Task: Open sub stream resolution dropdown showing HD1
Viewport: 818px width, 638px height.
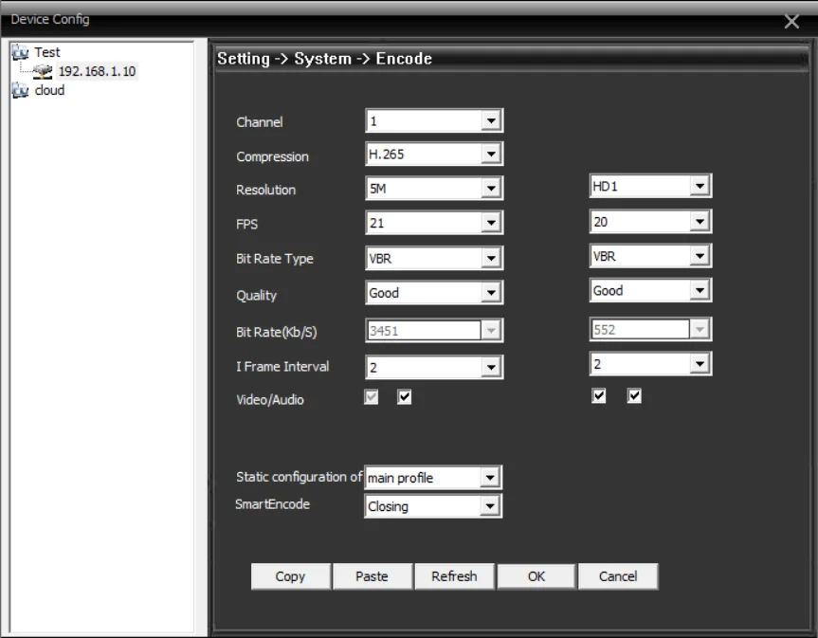Action: click(699, 187)
